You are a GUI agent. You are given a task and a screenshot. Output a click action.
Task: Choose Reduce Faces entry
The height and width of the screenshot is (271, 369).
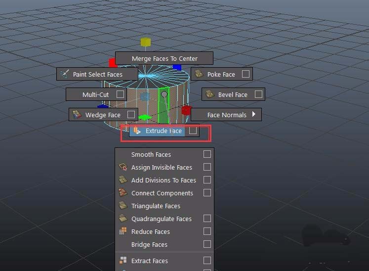(164, 231)
